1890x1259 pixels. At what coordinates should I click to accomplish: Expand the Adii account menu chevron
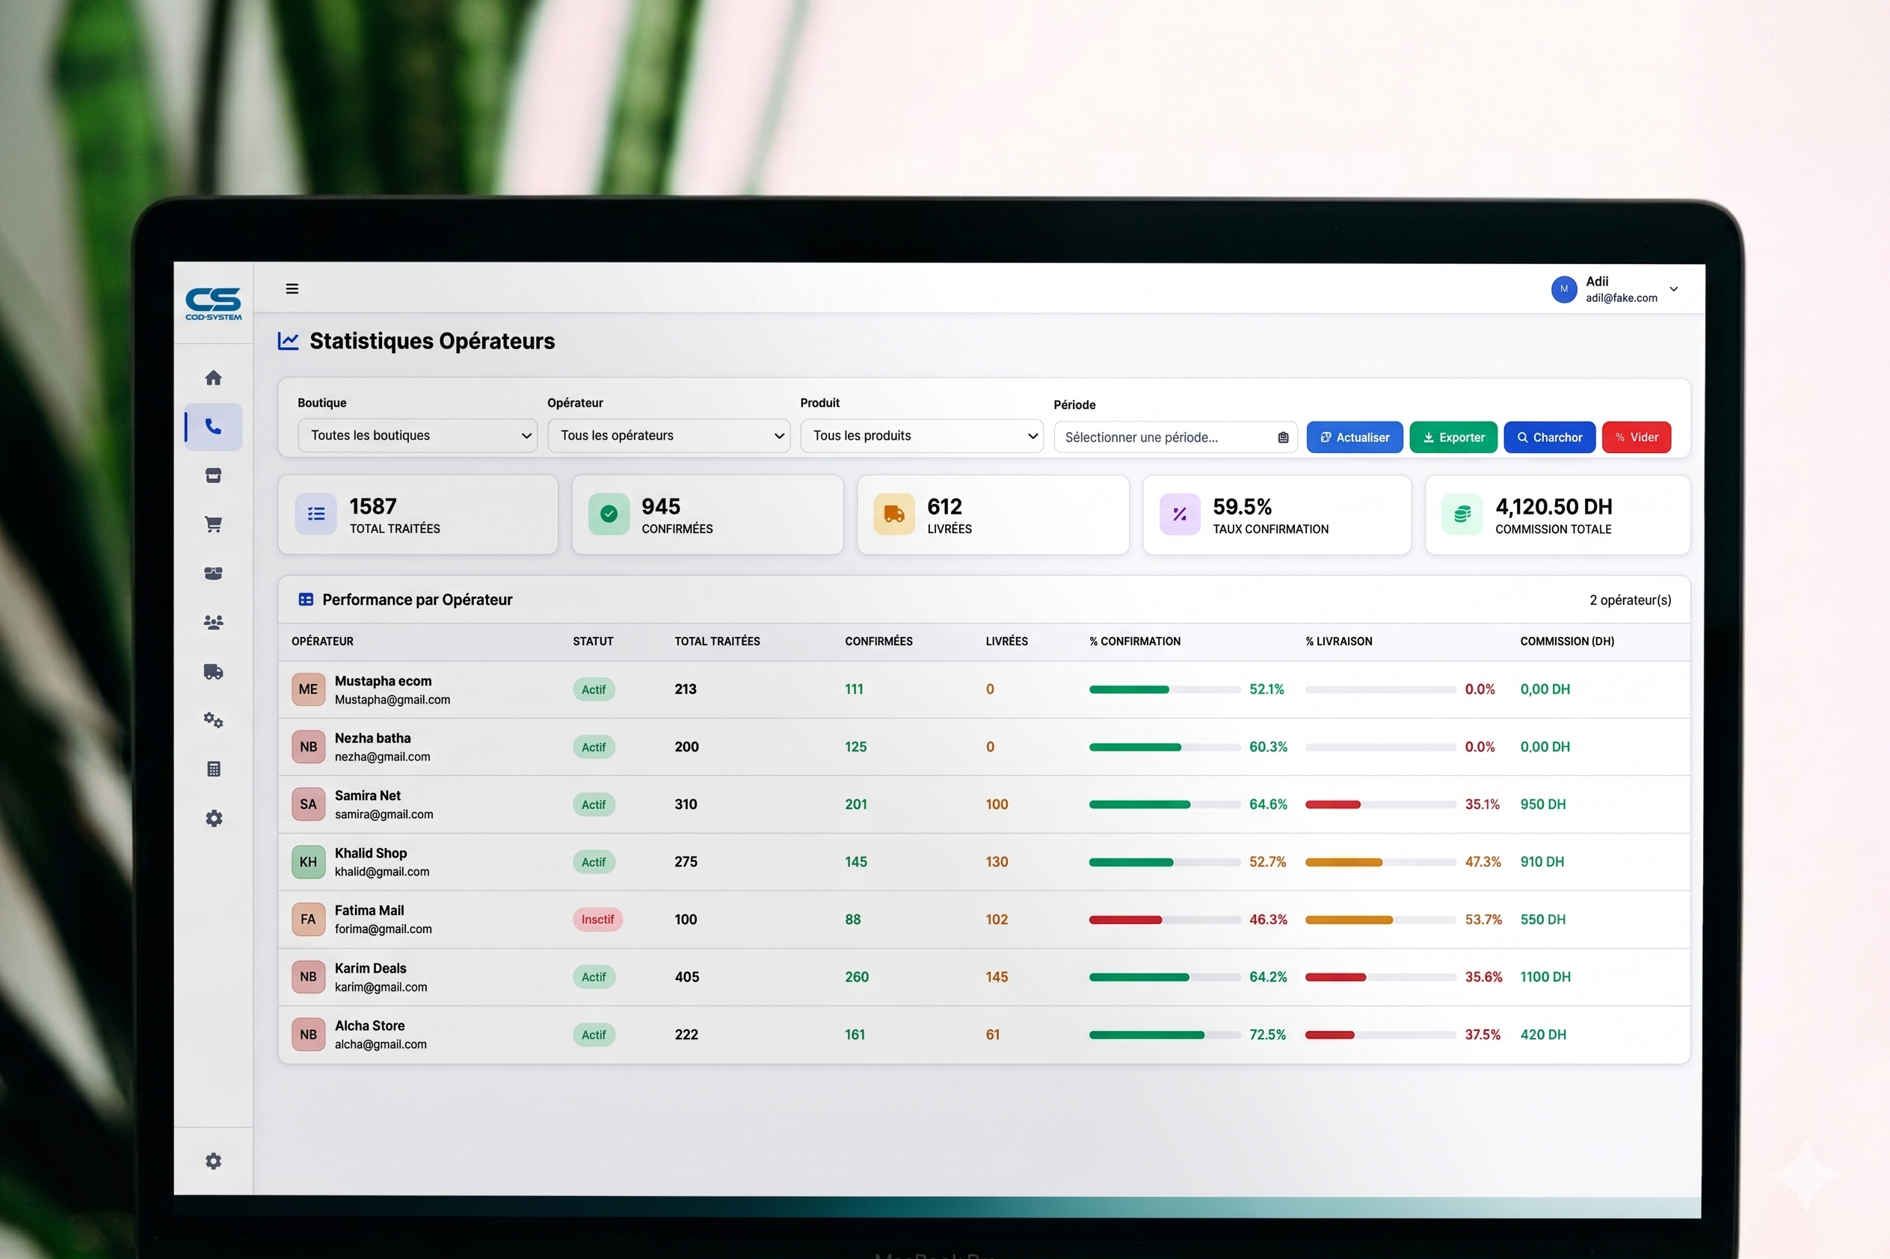tap(1673, 289)
